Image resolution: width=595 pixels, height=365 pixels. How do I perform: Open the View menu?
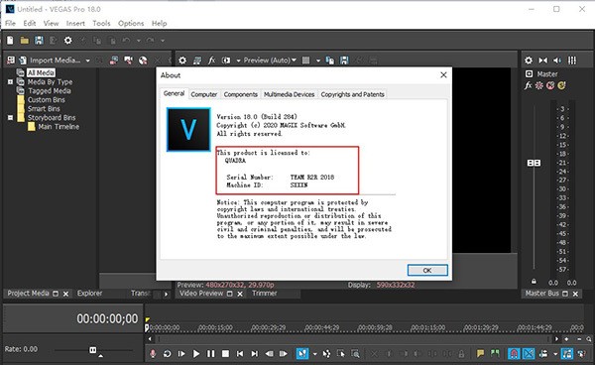coord(51,23)
